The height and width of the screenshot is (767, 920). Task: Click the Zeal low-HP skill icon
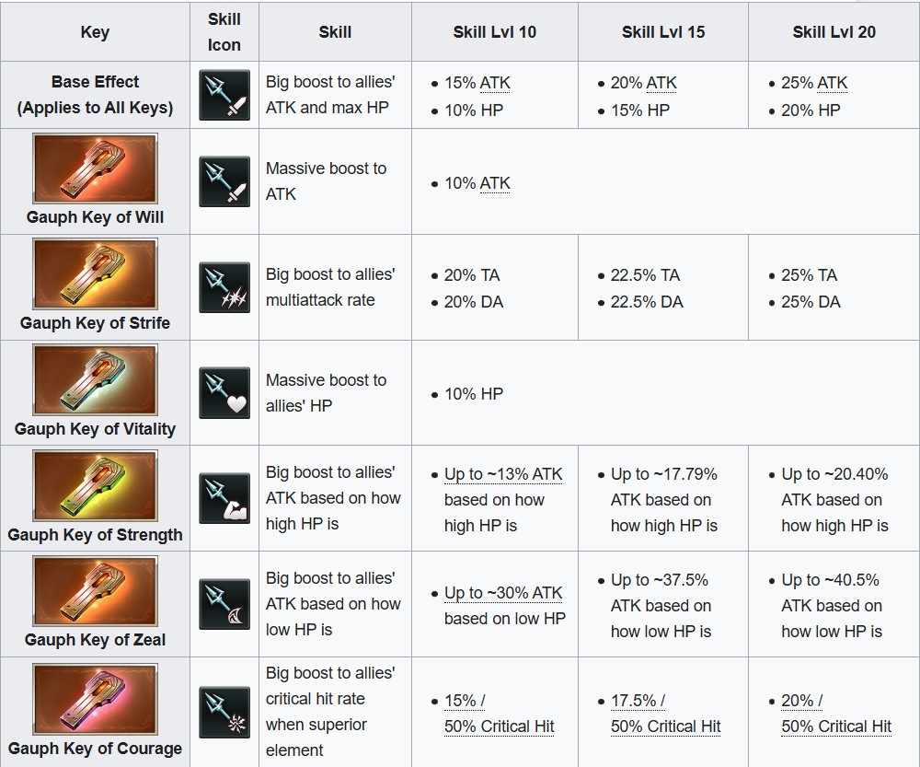coord(224,604)
